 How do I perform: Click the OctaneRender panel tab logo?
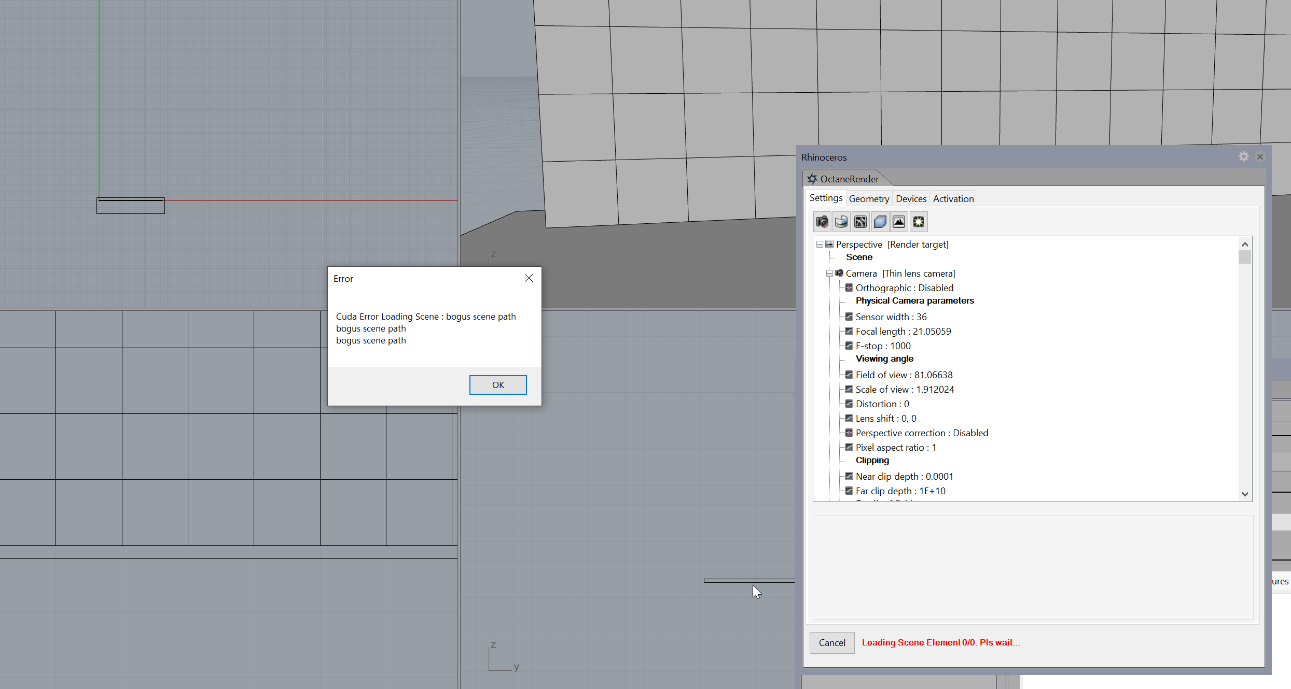[x=812, y=179]
